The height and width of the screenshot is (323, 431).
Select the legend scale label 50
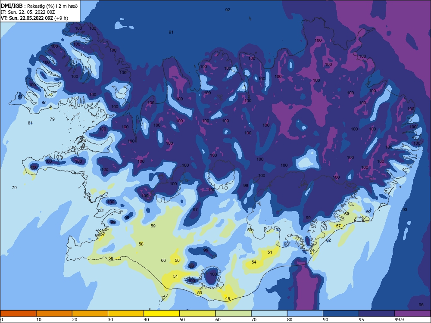(182, 320)
